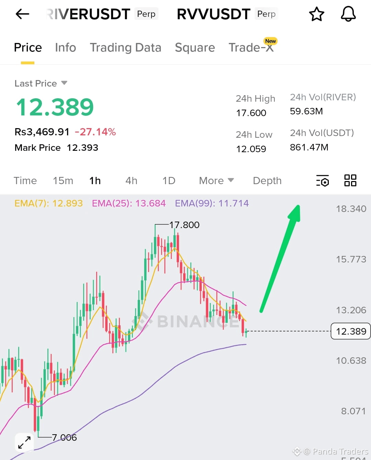Add pair to favorites with star icon
Image resolution: width=371 pixels, height=460 pixels.
tap(316, 14)
